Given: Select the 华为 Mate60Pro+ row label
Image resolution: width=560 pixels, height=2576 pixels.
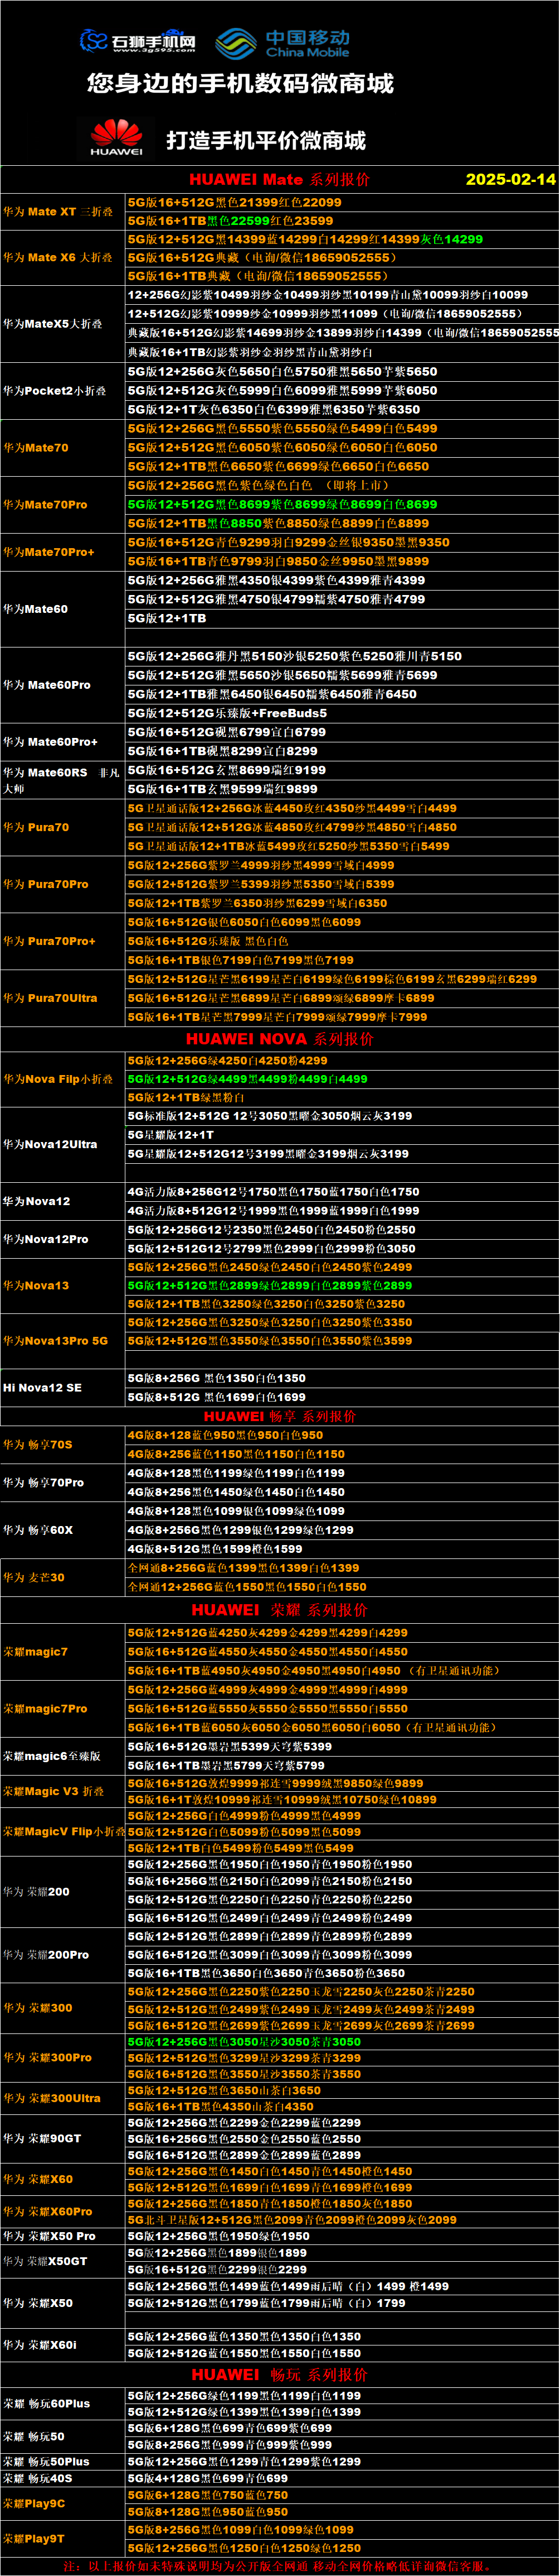Looking at the screenshot, I should pos(51,742).
